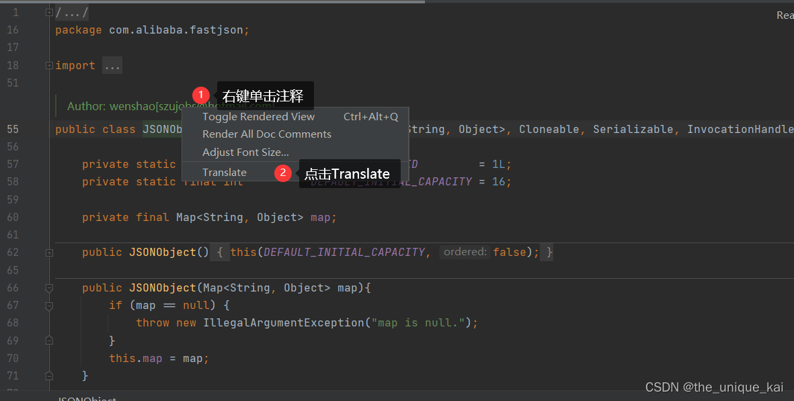
Task: Click 'null' in the if condition on line 67
Action: point(196,306)
